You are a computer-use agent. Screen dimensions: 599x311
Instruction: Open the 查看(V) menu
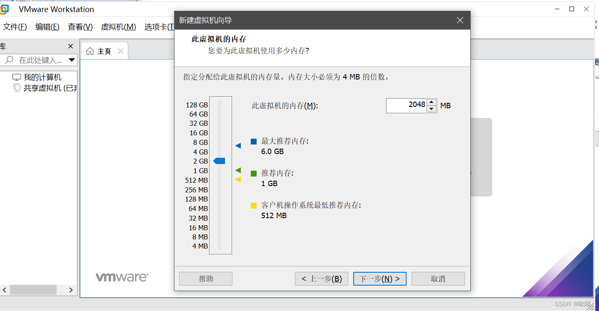[80, 27]
